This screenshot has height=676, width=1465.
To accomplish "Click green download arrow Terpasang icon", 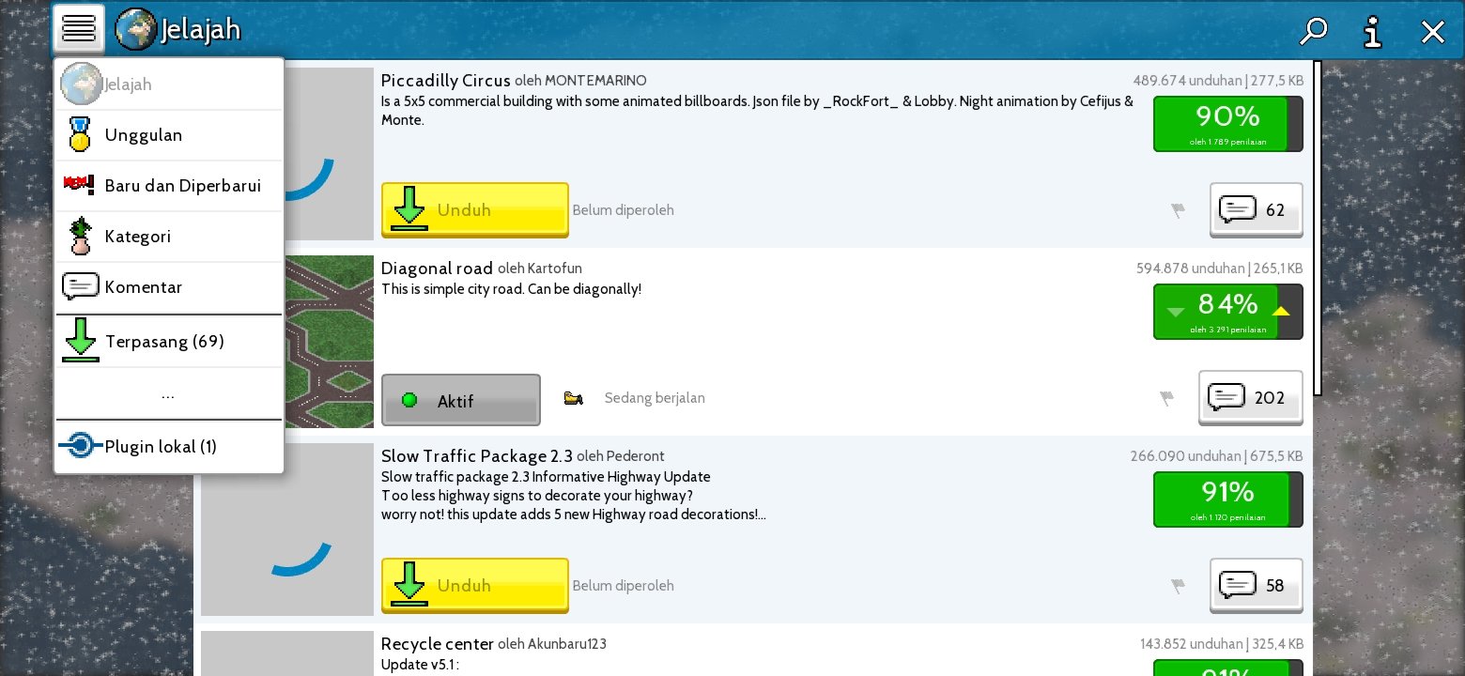I will tap(81, 341).
